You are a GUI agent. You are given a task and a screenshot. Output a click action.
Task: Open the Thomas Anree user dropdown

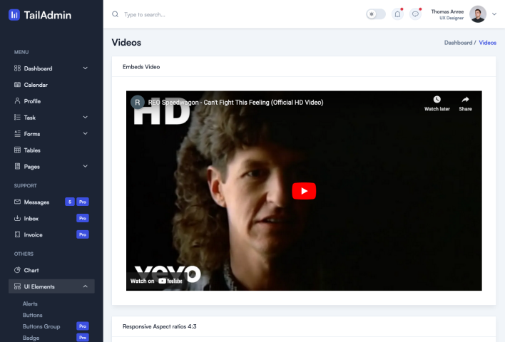pyautogui.click(x=494, y=14)
